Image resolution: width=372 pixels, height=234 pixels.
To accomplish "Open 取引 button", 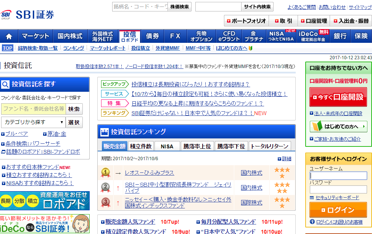I will click(x=283, y=21).
